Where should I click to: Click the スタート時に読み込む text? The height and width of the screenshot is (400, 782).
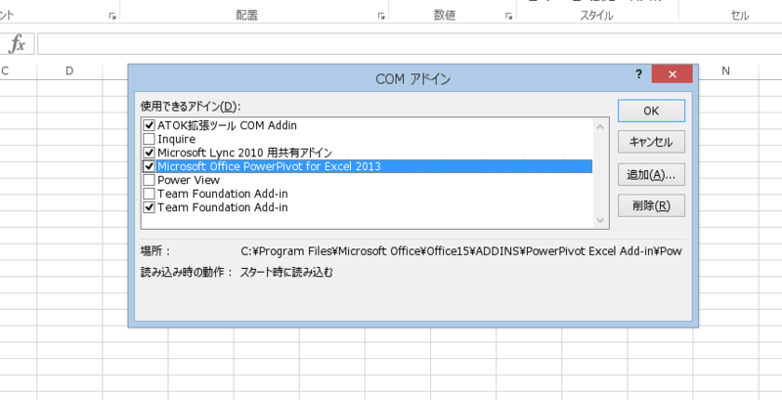pyautogui.click(x=286, y=273)
